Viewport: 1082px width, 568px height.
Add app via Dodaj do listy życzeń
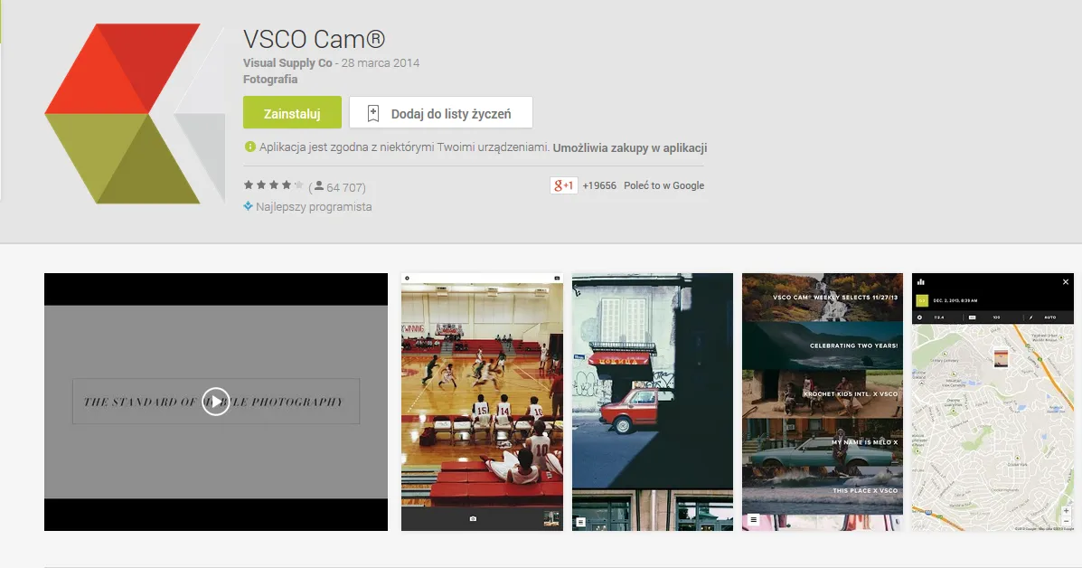(x=440, y=112)
